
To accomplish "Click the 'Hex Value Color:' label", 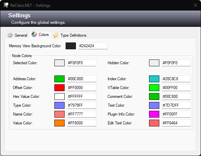I will coord(27,97).
